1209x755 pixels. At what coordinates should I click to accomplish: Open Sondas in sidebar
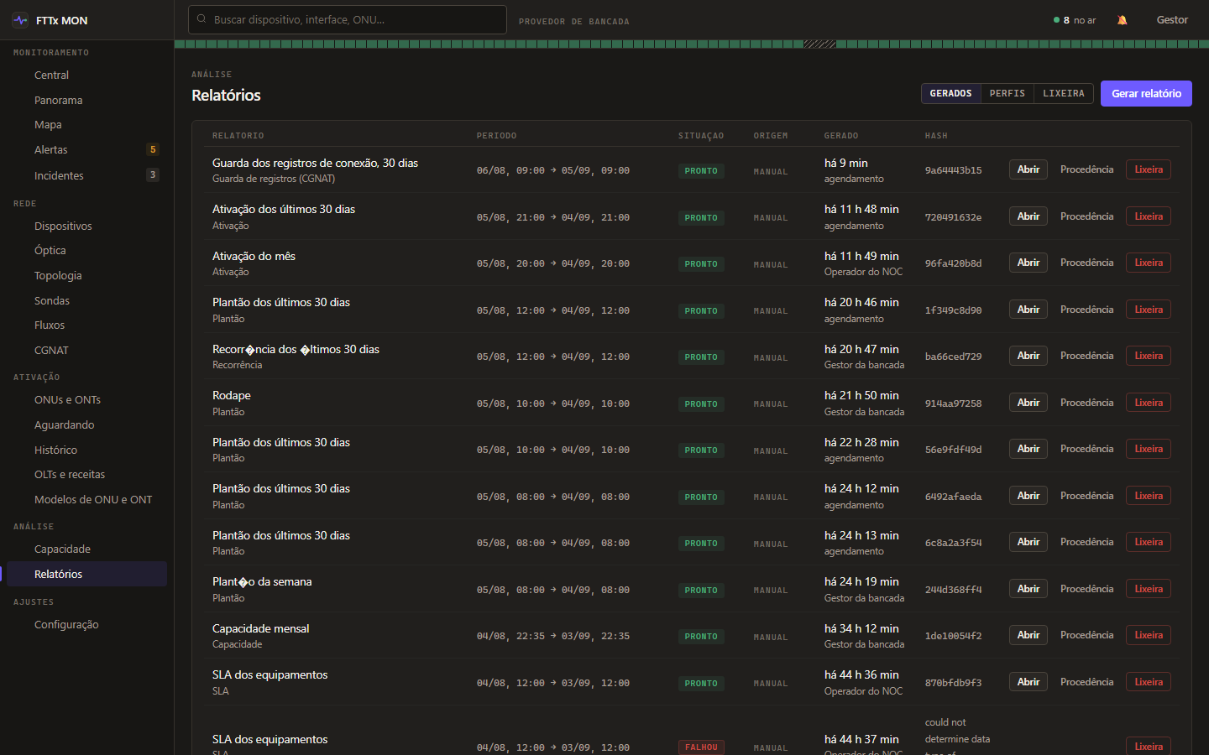point(86,301)
